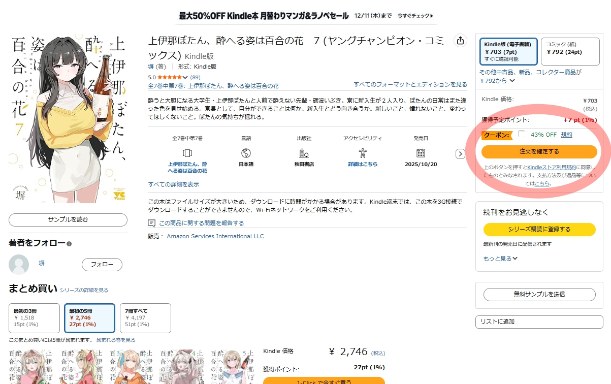Choose the 最初の3冊 bundle tab
The width and height of the screenshot is (611, 384).
click(x=34, y=318)
